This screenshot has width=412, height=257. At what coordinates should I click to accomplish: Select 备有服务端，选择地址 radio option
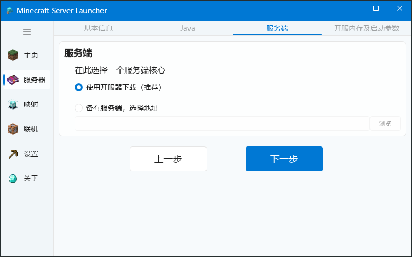pos(79,108)
